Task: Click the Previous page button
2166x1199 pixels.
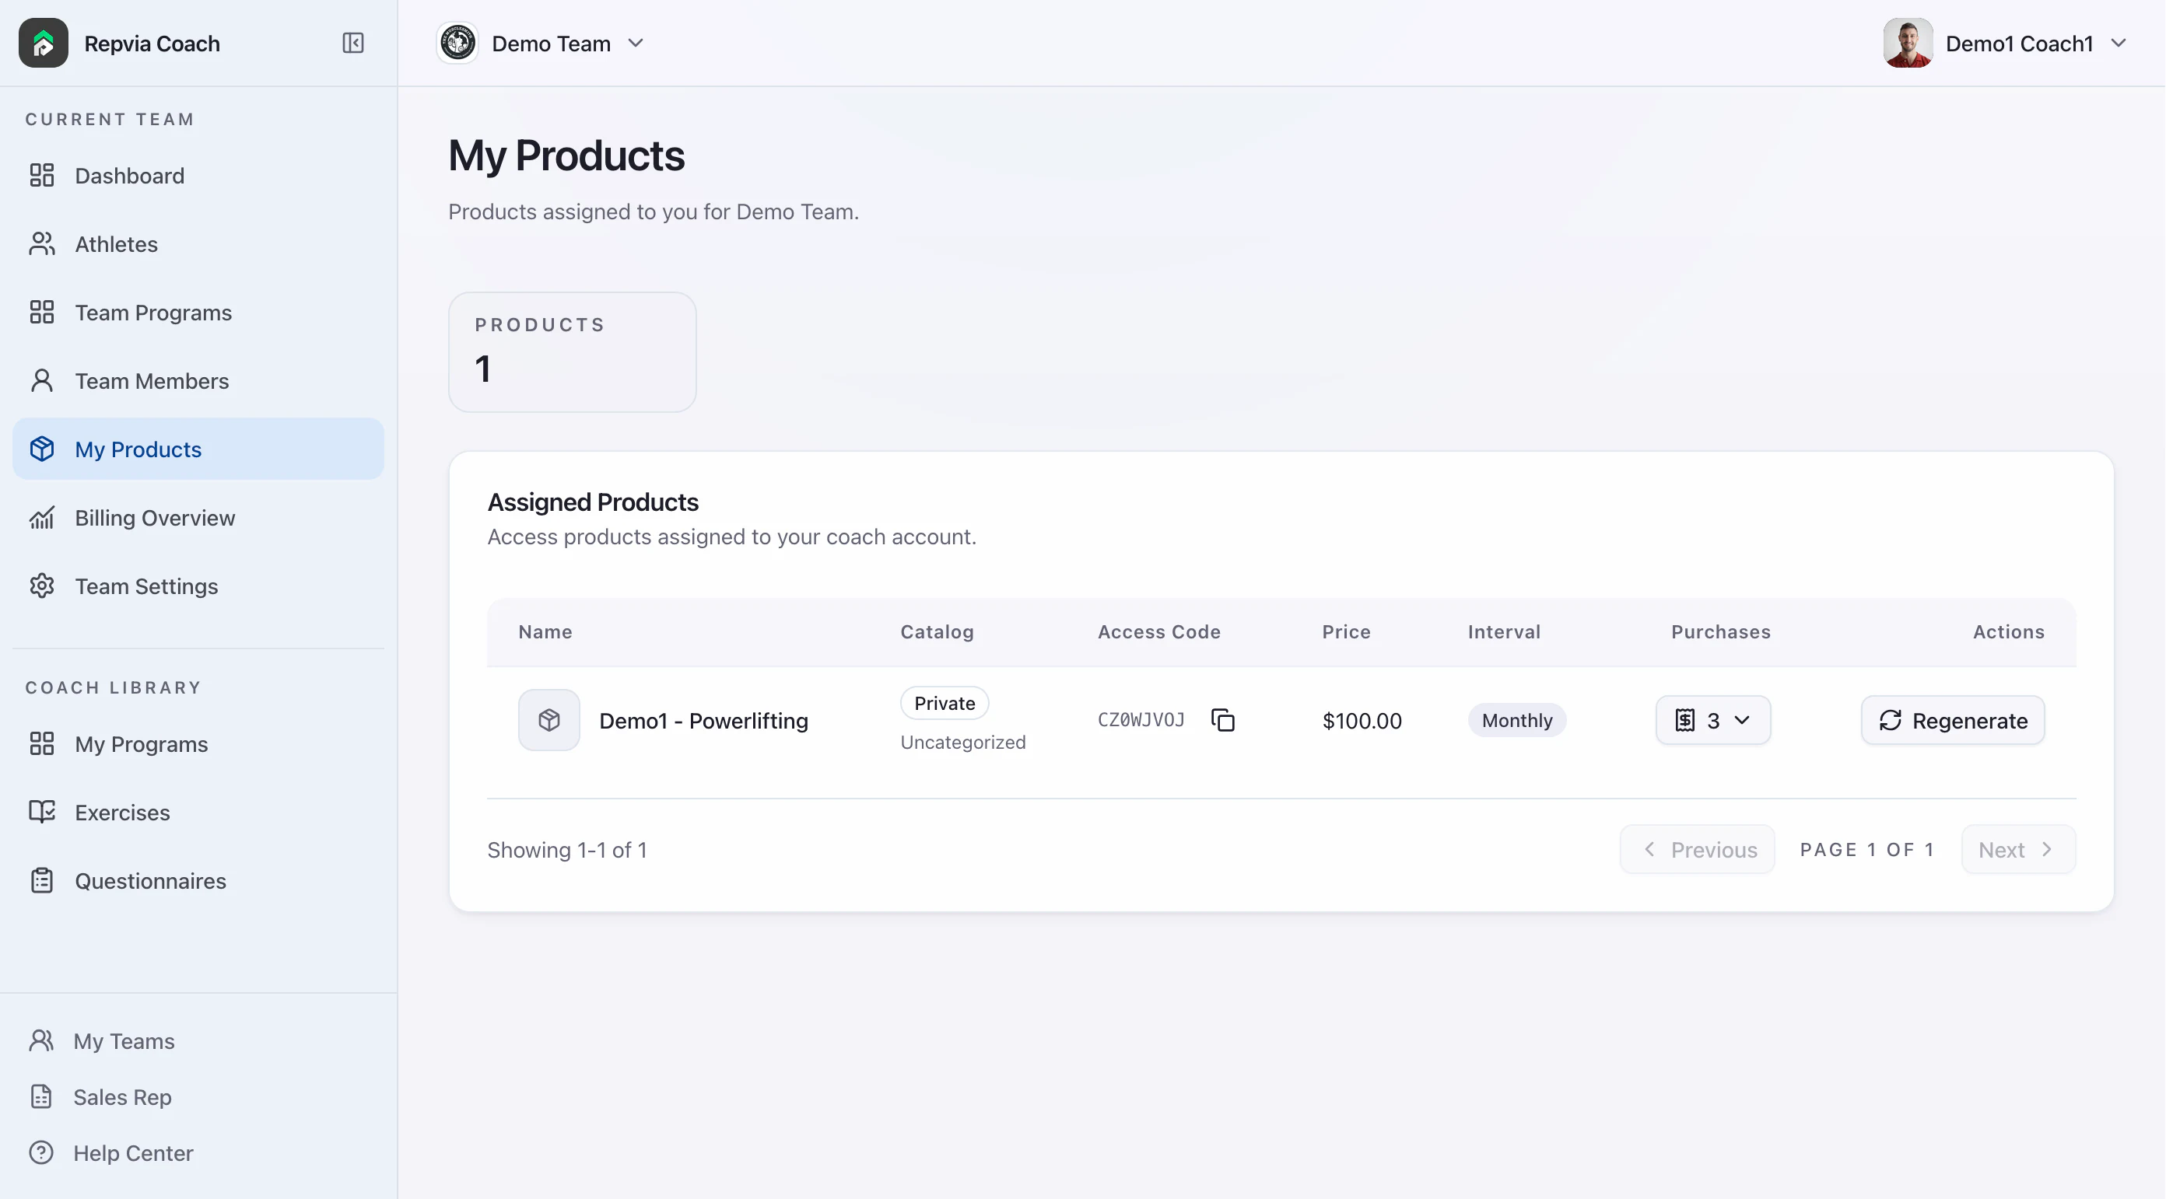Action: [1697, 849]
